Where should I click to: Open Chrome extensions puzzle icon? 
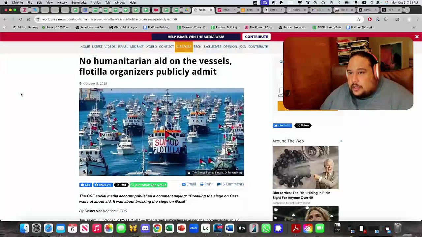[x=386, y=19]
